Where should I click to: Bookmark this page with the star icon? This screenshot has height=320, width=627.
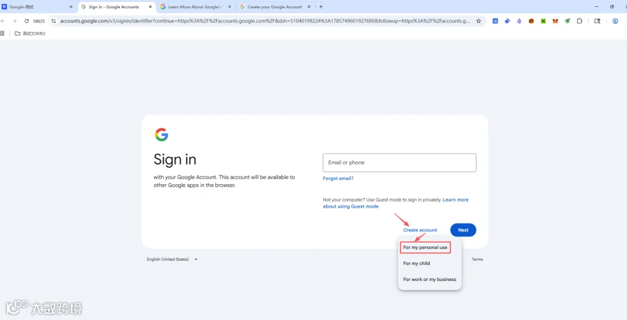pyautogui.click(x=479, y=21)
